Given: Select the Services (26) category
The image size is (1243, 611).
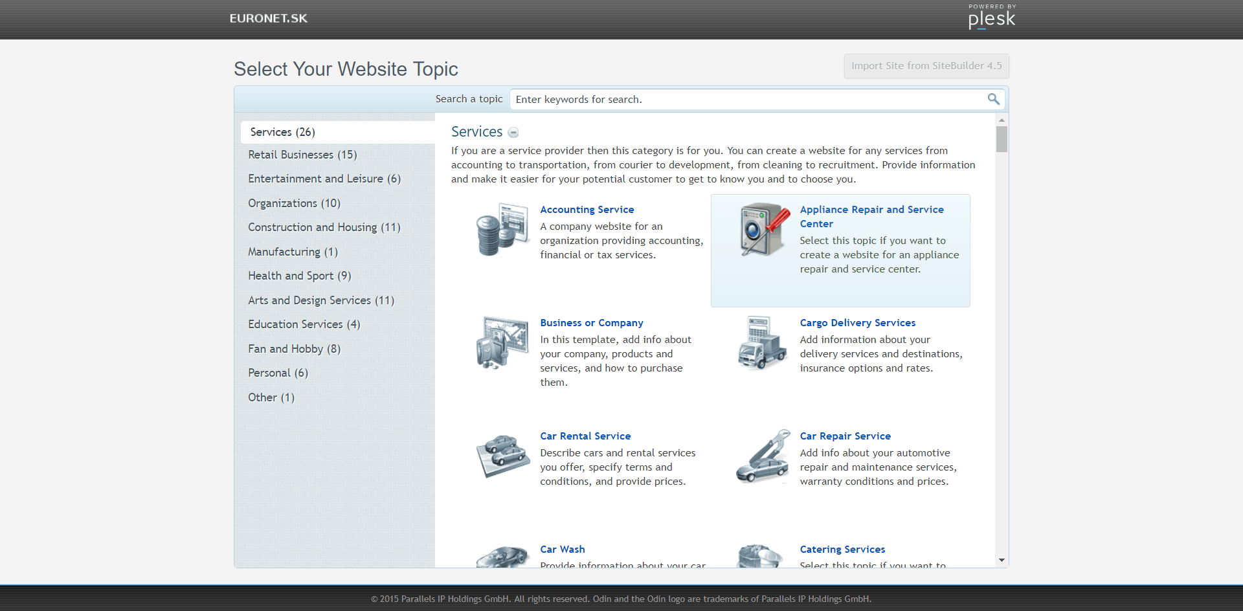Looking at the screenshot, I should pos(337,132).
